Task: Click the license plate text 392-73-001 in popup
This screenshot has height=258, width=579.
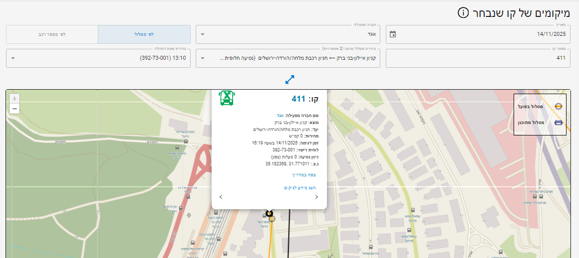Action: (285, 150)
